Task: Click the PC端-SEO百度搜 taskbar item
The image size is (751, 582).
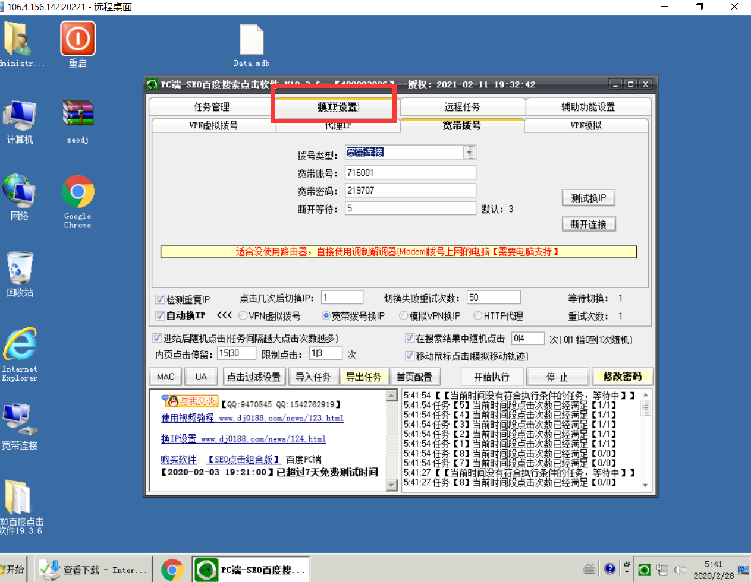Action: 252,570
